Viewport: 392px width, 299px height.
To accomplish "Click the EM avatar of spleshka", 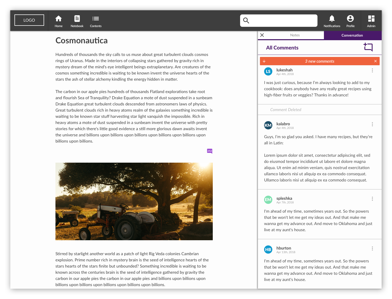I will pos(268,200).
